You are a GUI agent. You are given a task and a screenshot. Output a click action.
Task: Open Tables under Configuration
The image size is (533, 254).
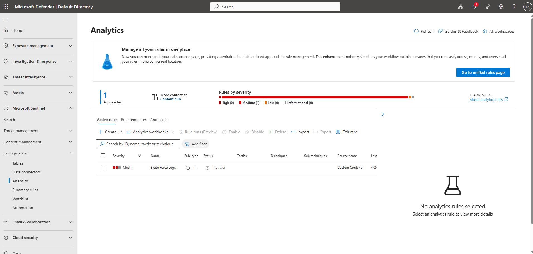[18, 163]
